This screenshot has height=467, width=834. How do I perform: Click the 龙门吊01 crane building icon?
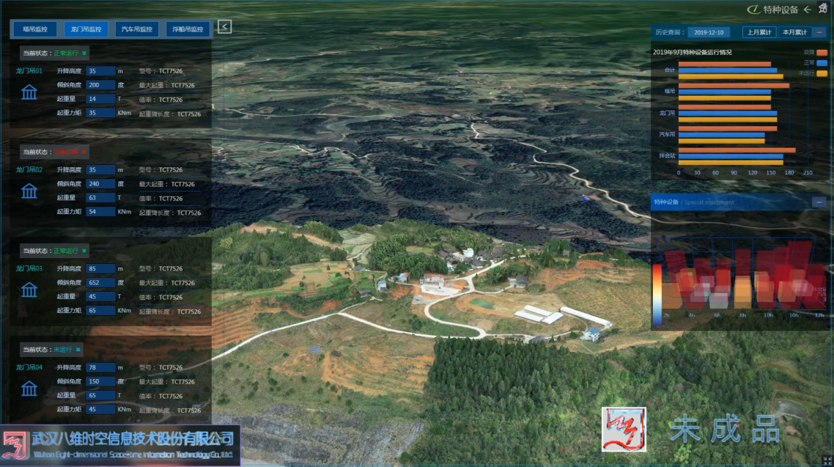pyautogui.click(x=29, y=92)
